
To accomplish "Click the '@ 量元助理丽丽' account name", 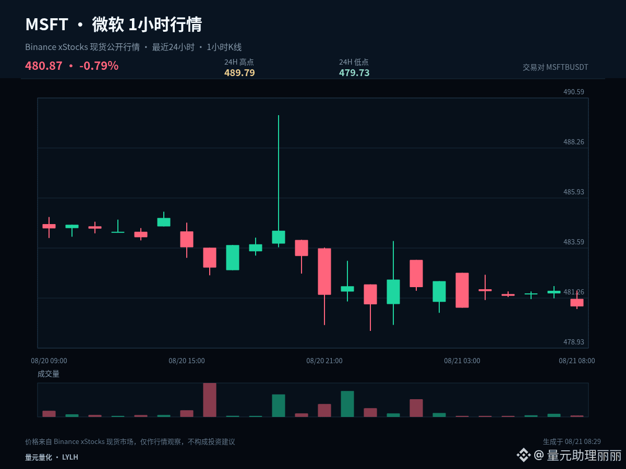I will click(577, 455).
